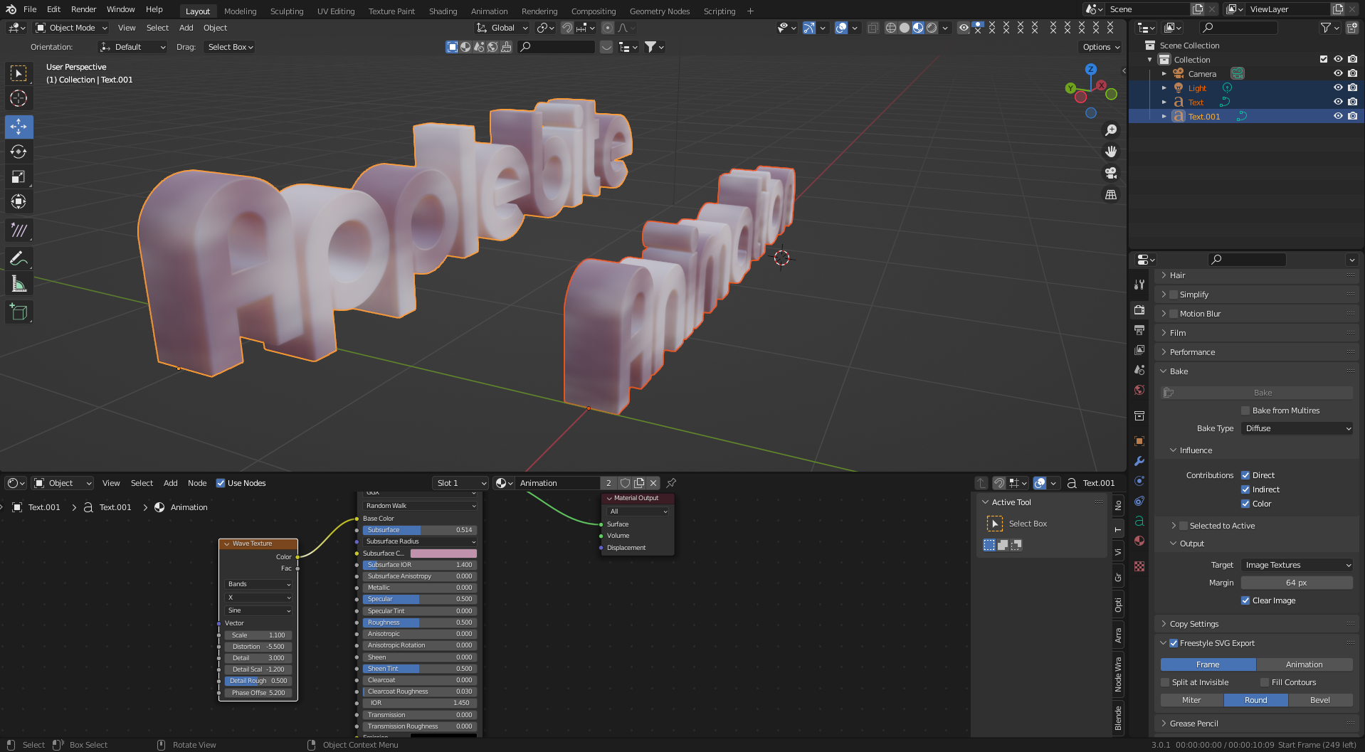1365x752 pixels.
Task: Open Wave Texture Bands dropdown
Action: (259, 584)
